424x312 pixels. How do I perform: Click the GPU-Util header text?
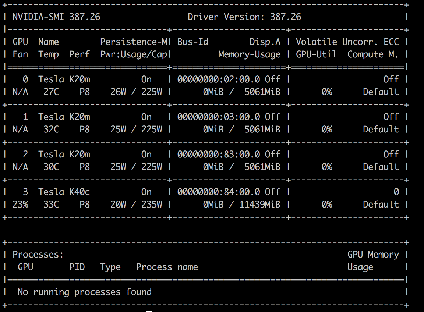pos(316,54)
